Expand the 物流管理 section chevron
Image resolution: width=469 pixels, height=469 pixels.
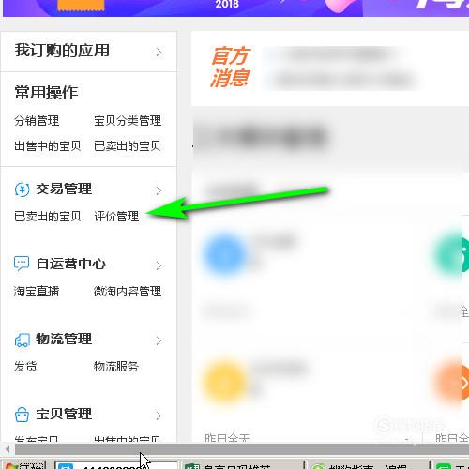[x=159, y=340]
